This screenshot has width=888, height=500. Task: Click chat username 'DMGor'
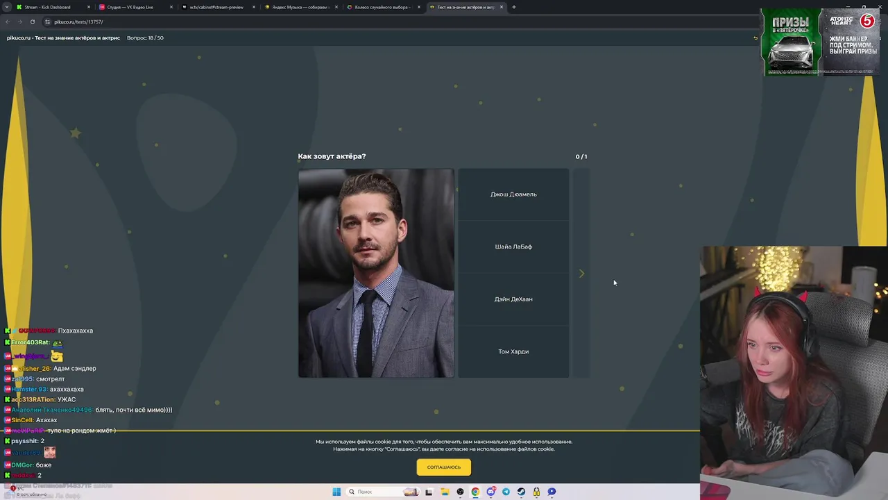point(22,465)
